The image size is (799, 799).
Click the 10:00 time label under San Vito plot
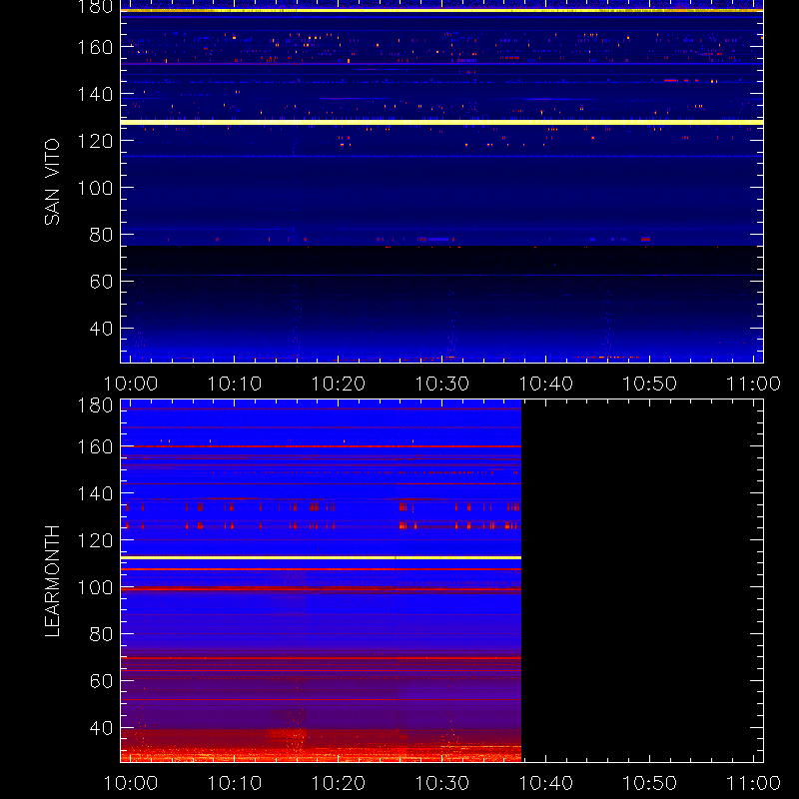pos(131,384)
